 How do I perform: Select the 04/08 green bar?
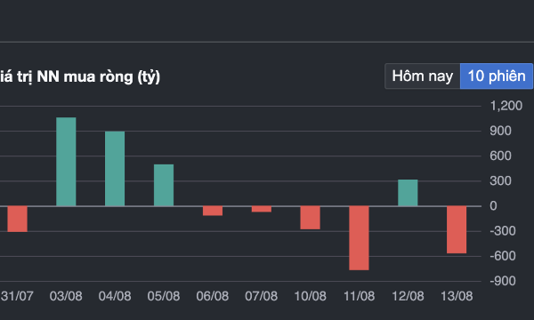point(115,169)
